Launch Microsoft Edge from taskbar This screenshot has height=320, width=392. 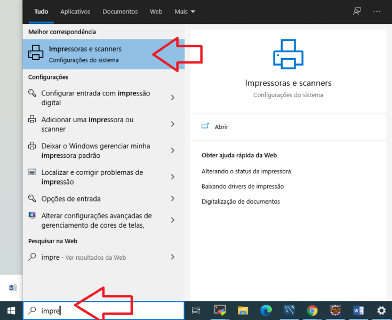[x=266, y=310]
